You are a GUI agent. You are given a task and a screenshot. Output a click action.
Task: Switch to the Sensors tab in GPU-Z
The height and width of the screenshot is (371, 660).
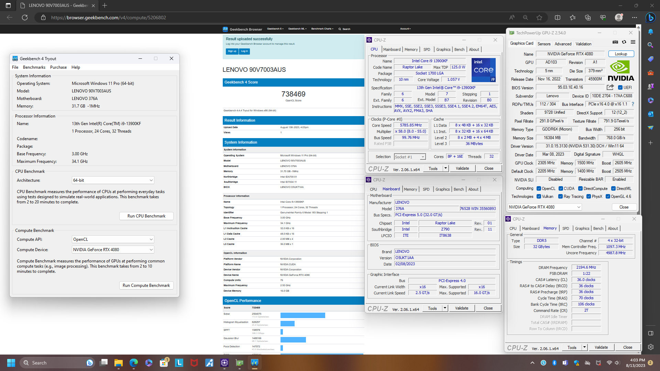tap(544, 44)
